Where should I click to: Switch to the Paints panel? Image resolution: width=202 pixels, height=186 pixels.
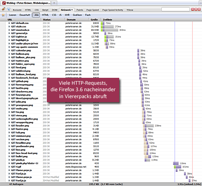pos(80,10)
